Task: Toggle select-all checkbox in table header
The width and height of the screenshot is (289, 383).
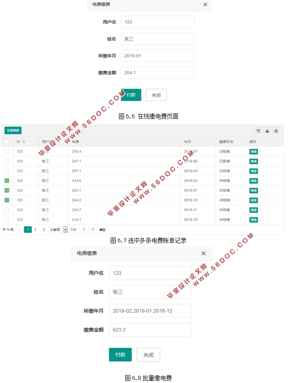Action: tap(7, 142)
